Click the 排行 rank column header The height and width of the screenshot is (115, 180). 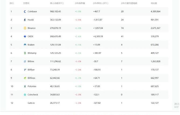click(x=12, y=3)
